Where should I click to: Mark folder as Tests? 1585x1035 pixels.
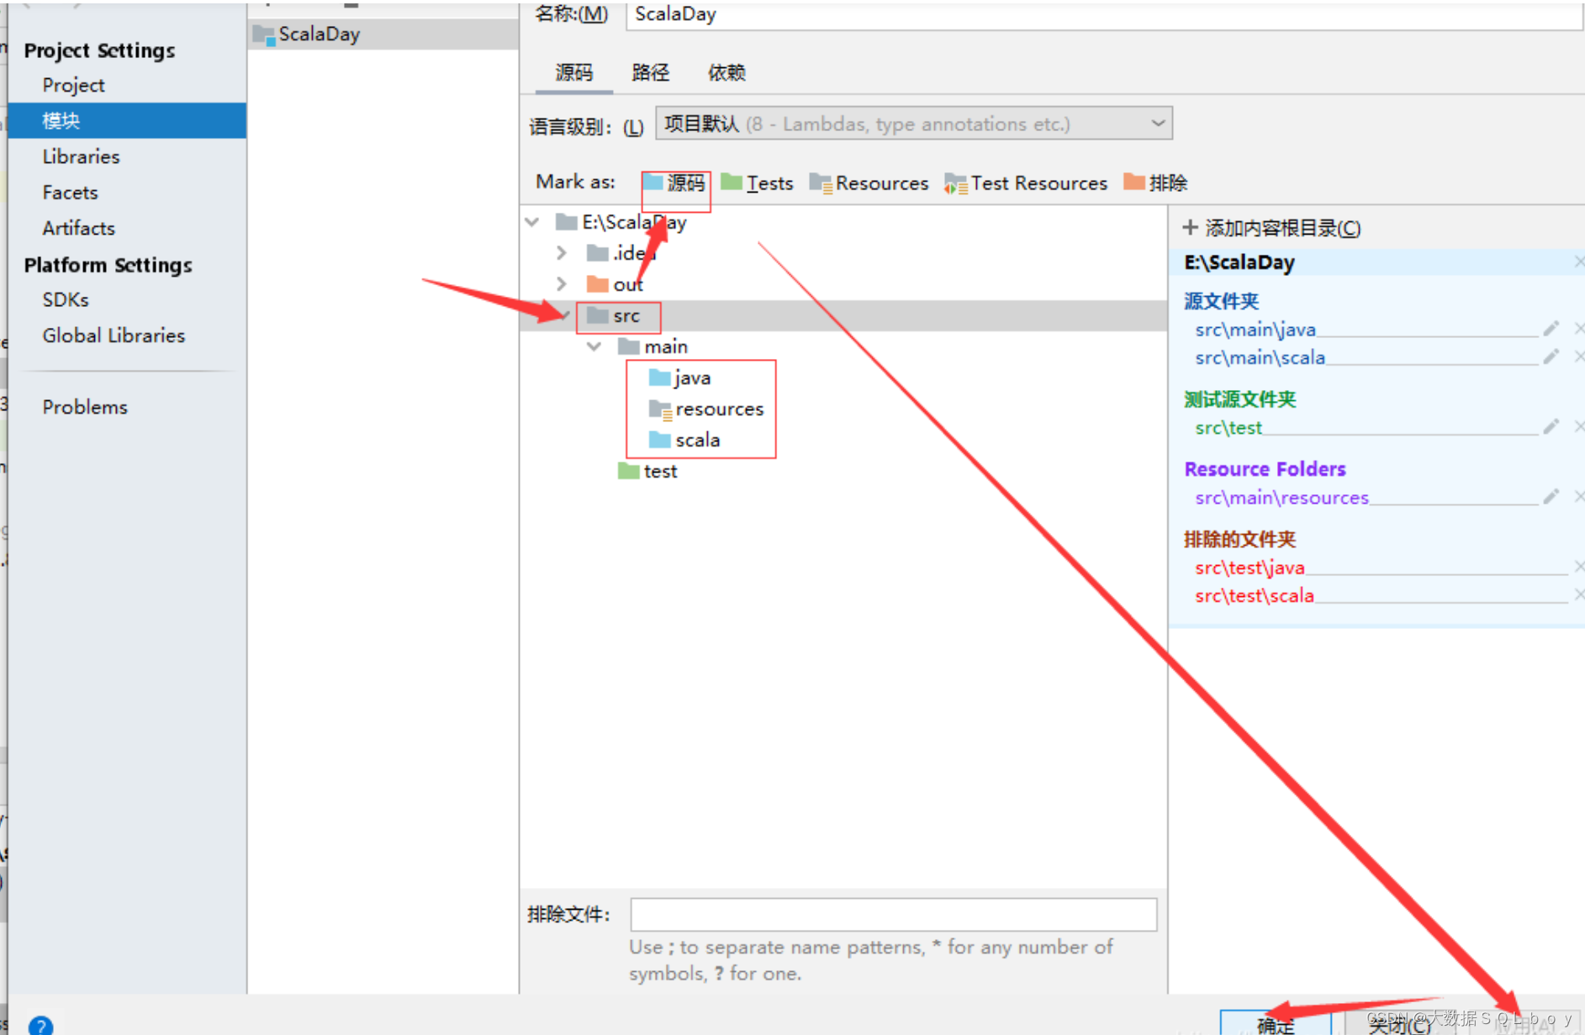pyautogui.click(x=757, y=183)
